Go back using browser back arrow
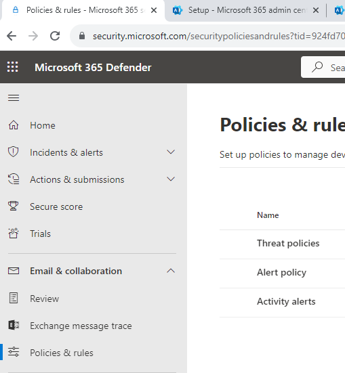This screenshot has height=373, width=345. point(12,36)
